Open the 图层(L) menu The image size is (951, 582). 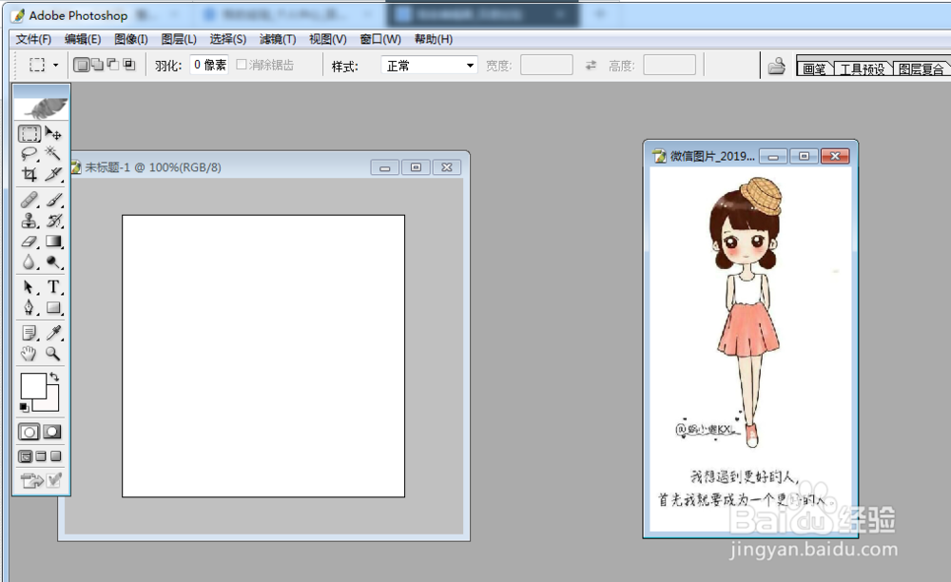tap(179, 39)
